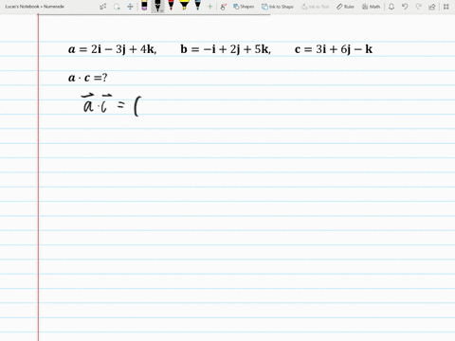The height and width of the screenshot is (341, 455).
Task: Redo the last action
Action: tap(418, 7)
